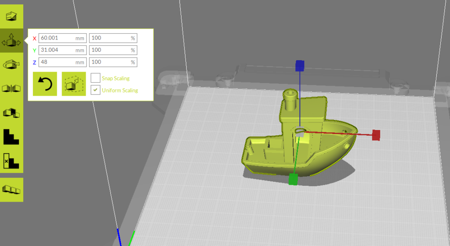Open the multi-object arrange tool at bottom

pos(11,190)
